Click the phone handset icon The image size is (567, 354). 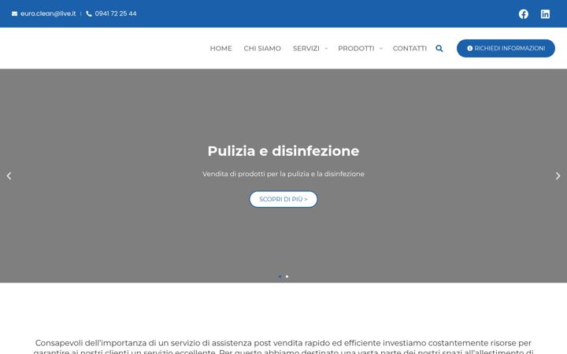tap(89, 13)
